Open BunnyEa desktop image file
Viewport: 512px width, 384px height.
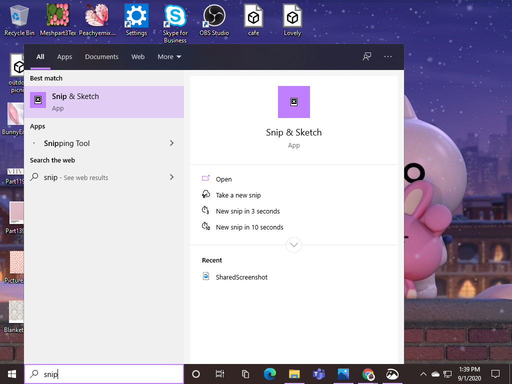13,118
